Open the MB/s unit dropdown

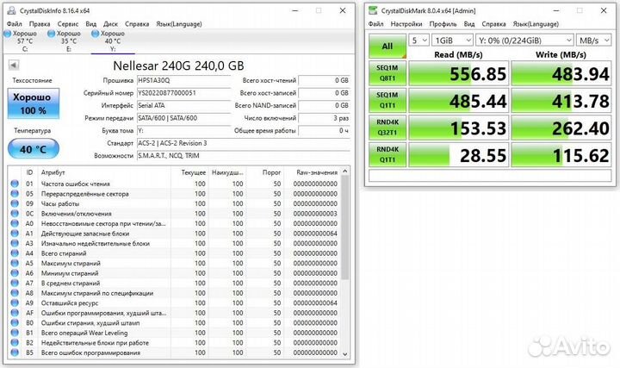point(593,41)
